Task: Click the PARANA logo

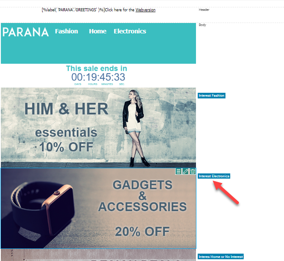Action: [26, 32]
